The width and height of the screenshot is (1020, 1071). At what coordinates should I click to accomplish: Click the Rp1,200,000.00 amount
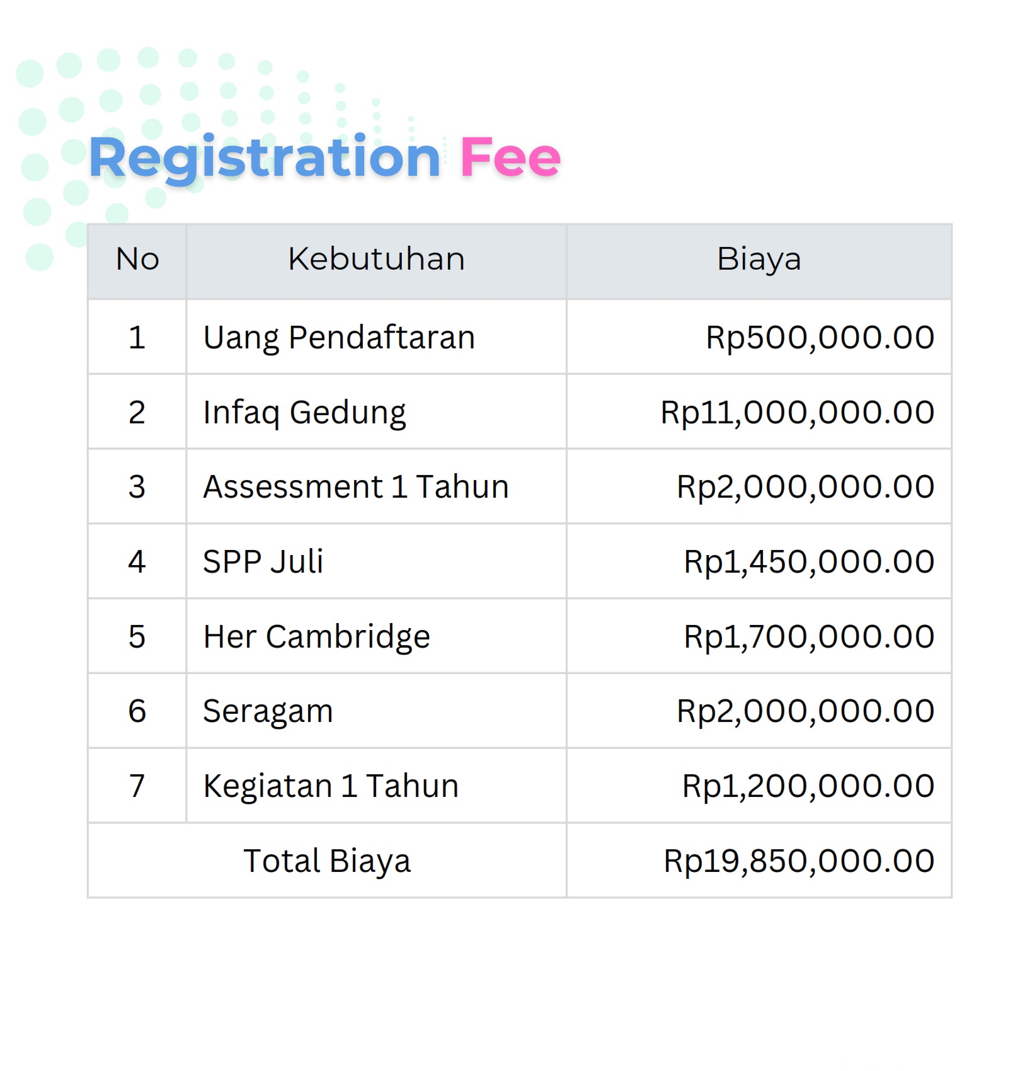(808, 786)
